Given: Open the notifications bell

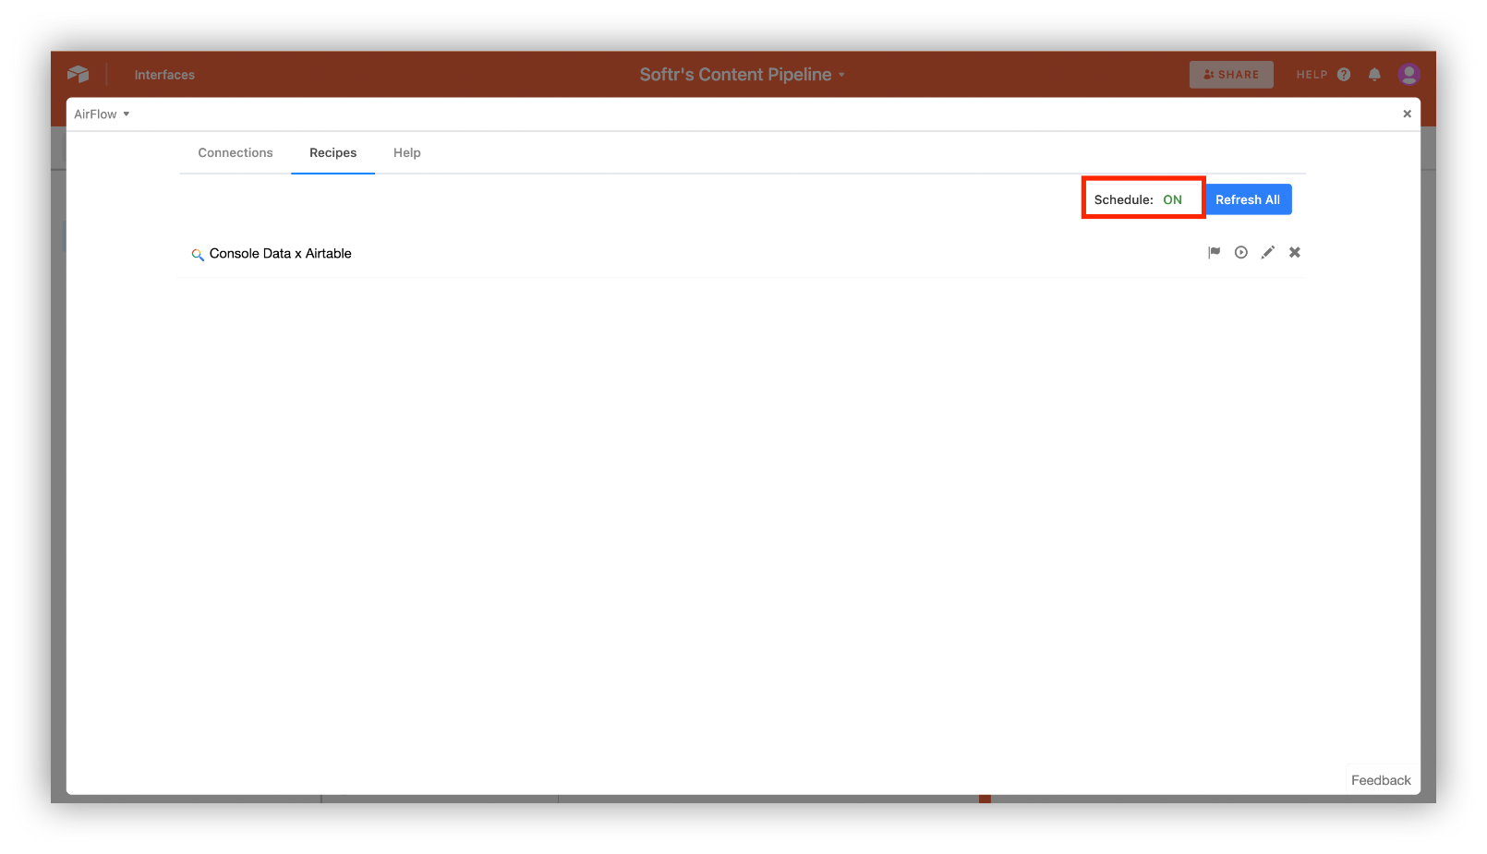Looking at the screenshot, I should tap(1374, 75).
